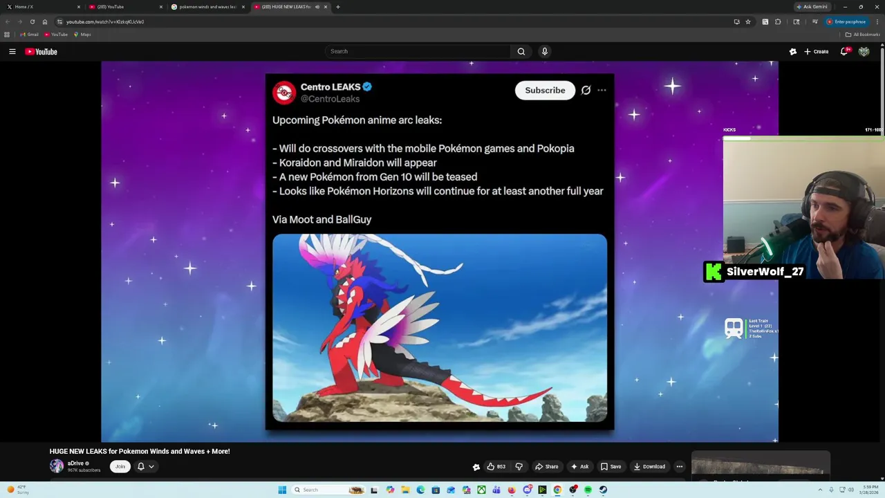
Task: Go to the YouTube home logo
Action: tap(41, 51)
